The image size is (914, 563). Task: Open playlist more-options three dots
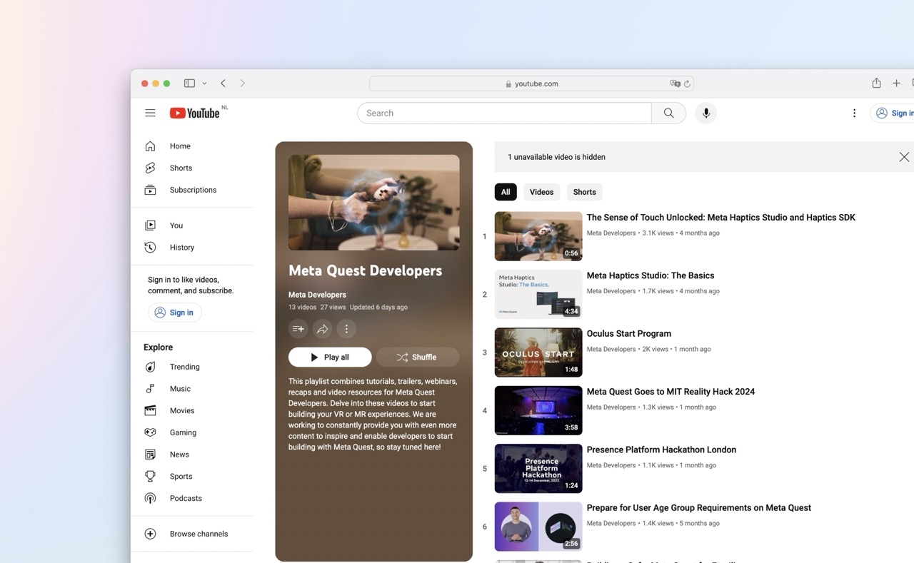click(346, 329)
